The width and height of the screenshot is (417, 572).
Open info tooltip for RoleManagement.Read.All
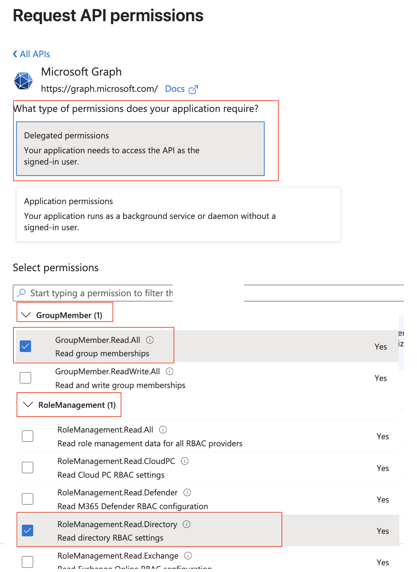click(x=163, y=430)
